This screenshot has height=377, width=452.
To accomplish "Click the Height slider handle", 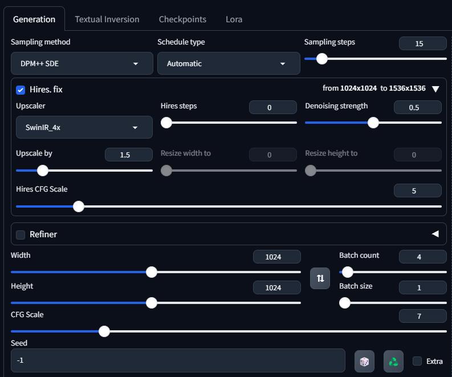I will point(152,303).
